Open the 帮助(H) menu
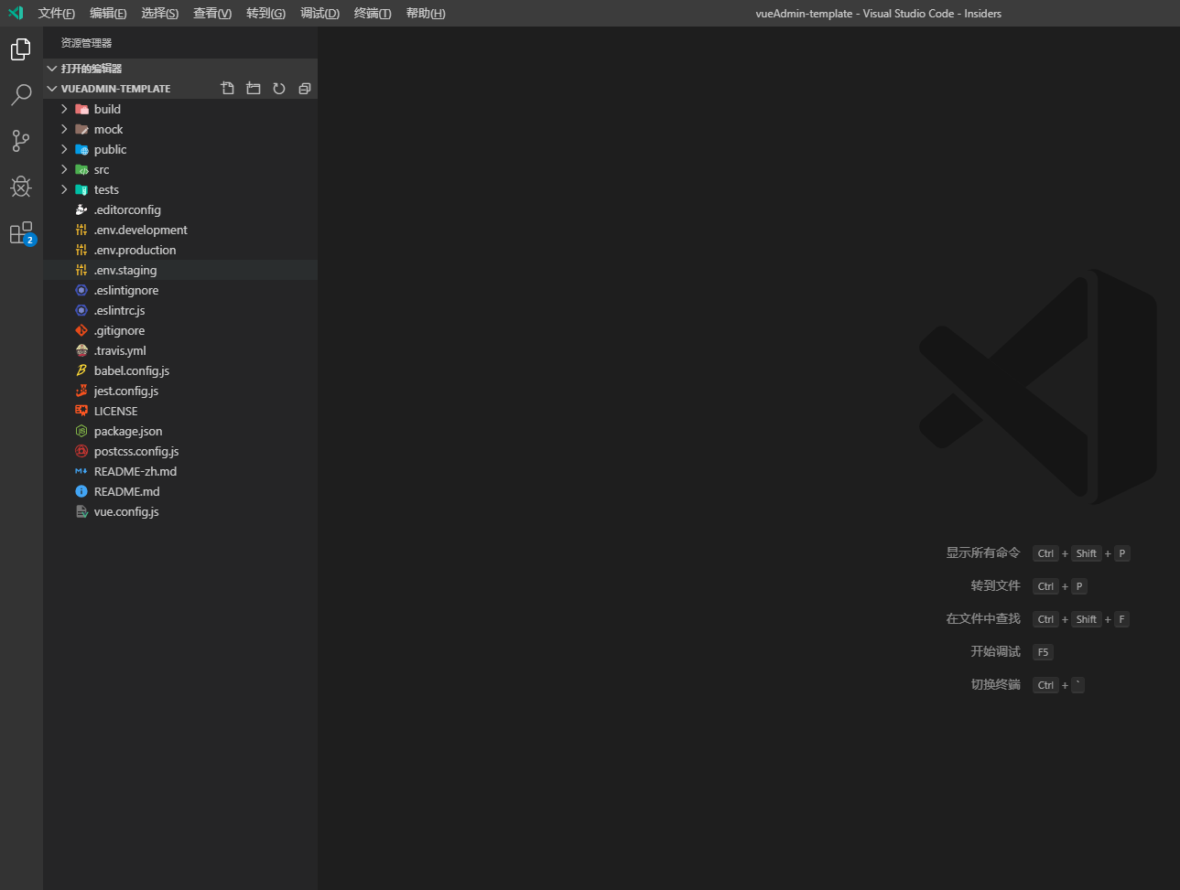Image resolution: width=1180 pixels, height=890 pixels. tap(426, 13)
